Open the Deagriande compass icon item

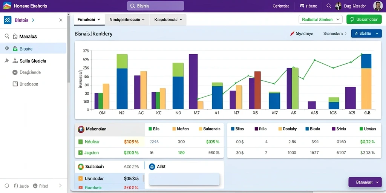tap(15, 72)
